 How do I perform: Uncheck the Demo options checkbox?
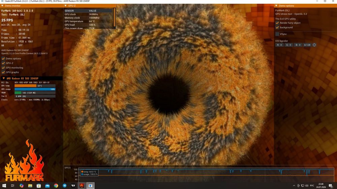click(x=3, y=59)
